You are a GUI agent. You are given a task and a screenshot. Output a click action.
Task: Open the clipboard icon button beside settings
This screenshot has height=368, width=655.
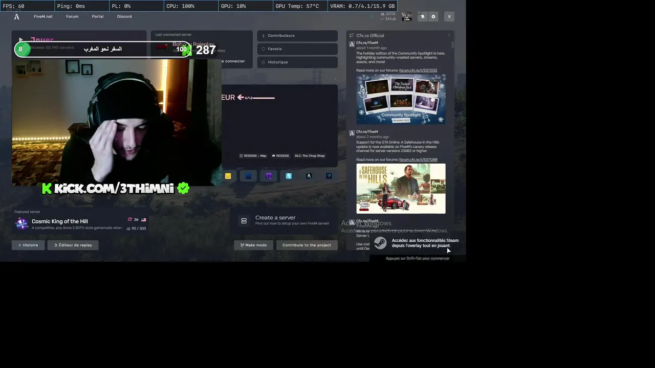pos(422,16)
